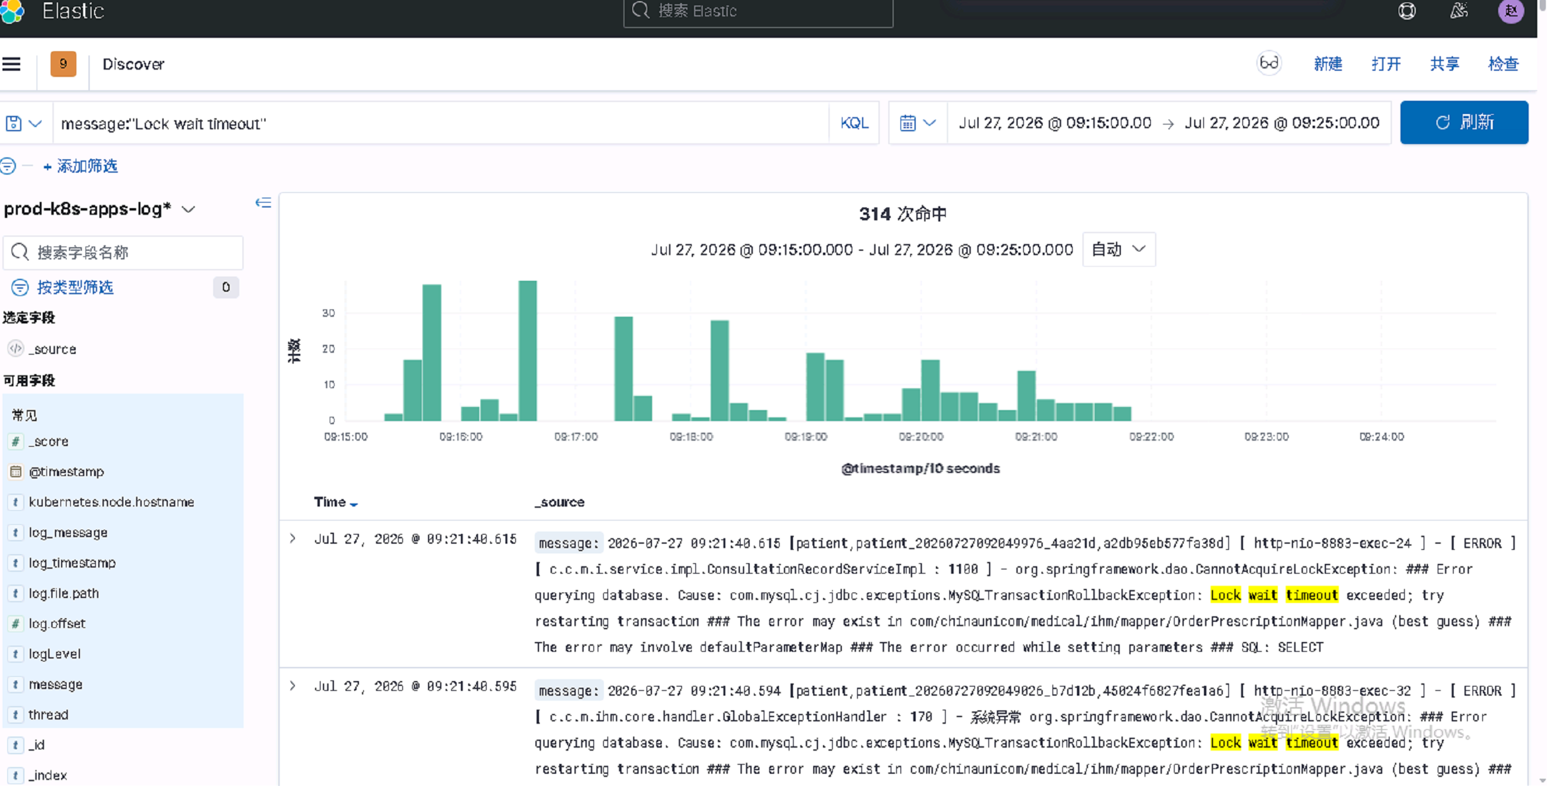Select the log_message field name
This screenshot has height=786, width=1547.
68,533
